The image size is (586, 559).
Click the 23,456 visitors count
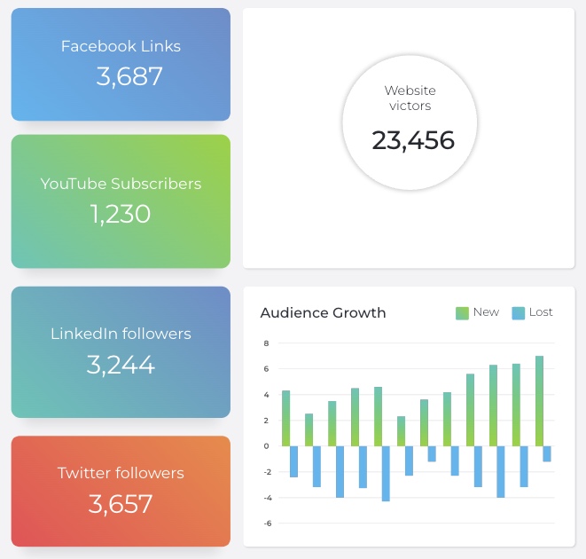(412, 140)
